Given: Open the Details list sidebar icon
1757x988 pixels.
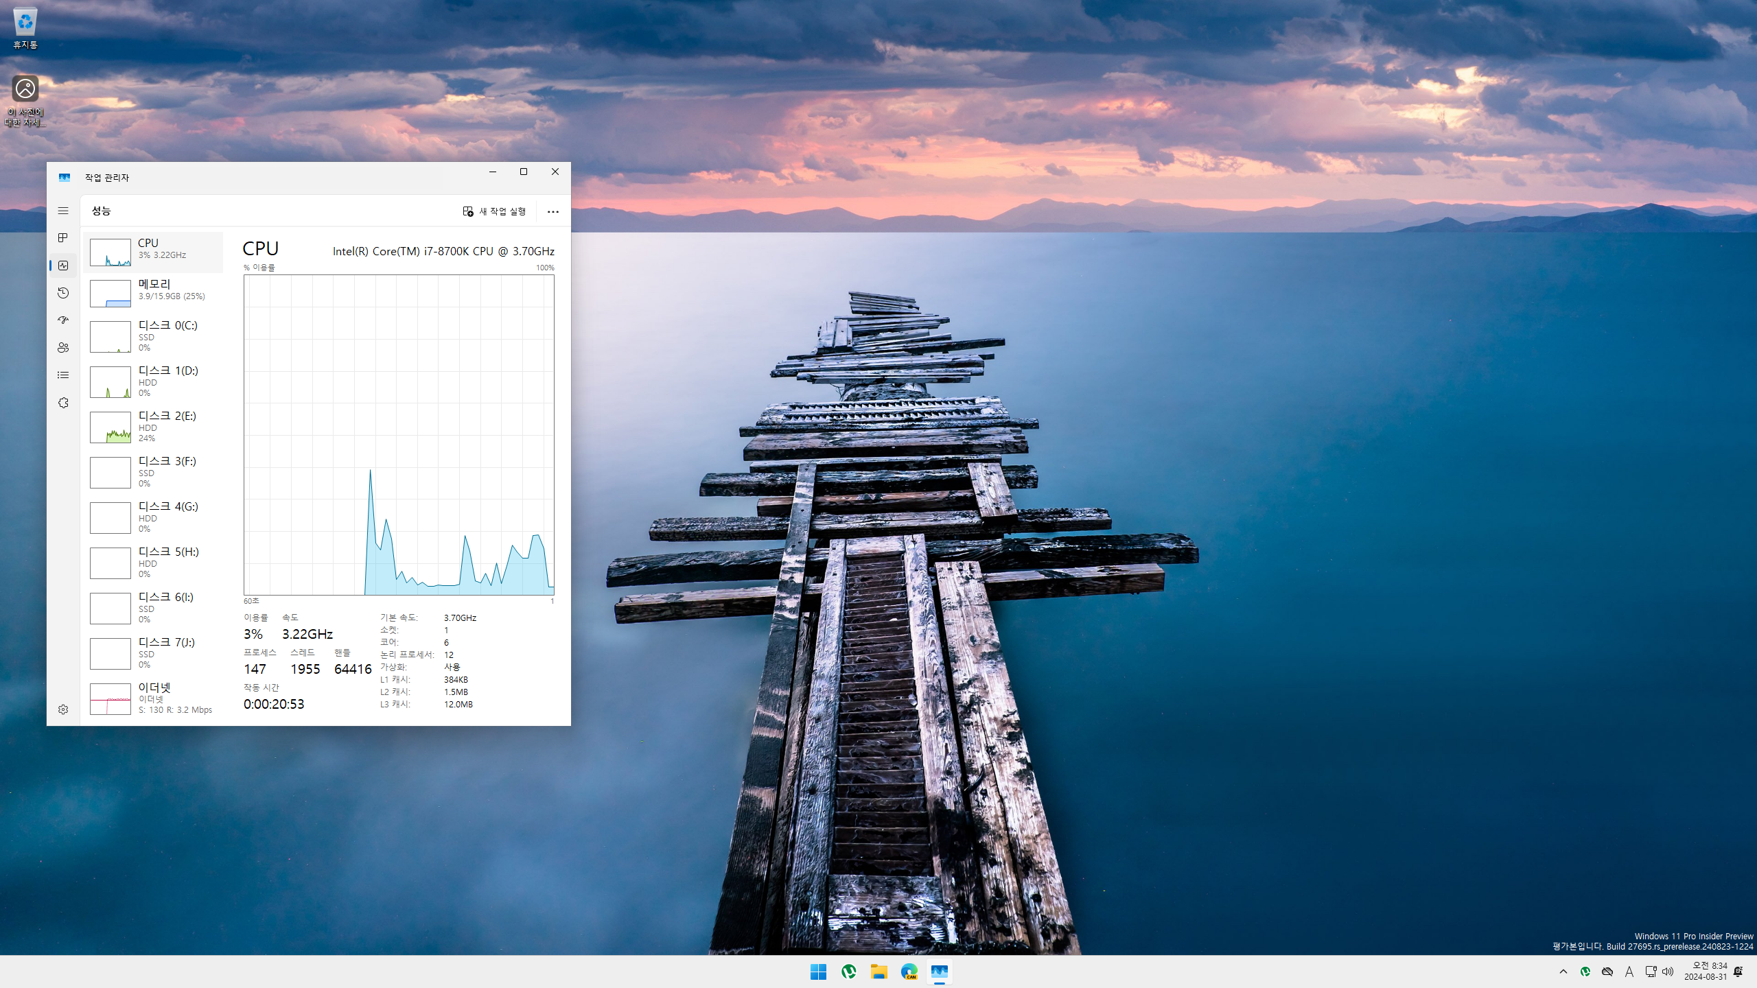Looking at the screenshot, I should tap(63, 375).
